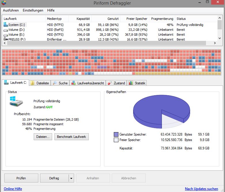The height and width of the screenshot is (192, 225).
Task: Click the Abbrechen button
Action: coord(128,178)
